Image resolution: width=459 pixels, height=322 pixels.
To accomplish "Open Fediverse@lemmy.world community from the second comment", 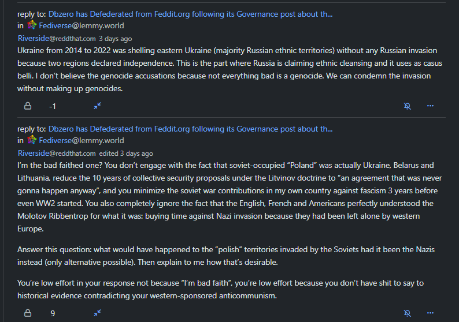I will point(81,140).
